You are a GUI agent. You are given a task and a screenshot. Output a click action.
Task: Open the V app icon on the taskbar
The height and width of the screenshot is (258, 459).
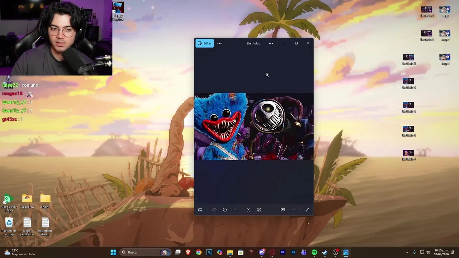click(x=209, y=252)
